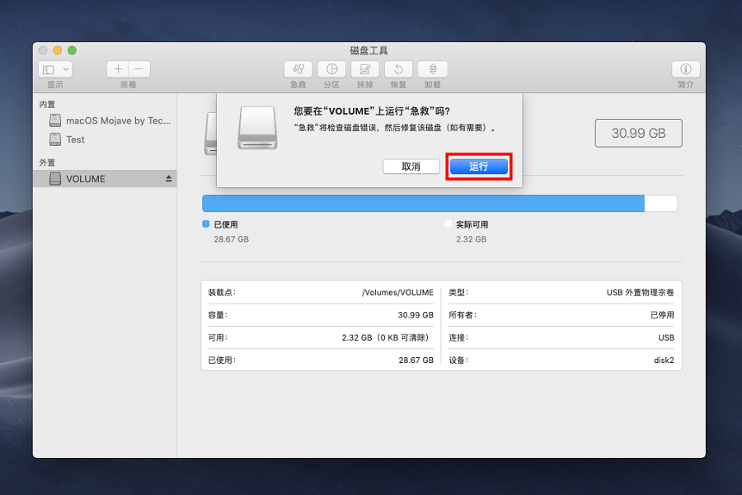Eject the VOLUME external disk
Viewport: 742px width, 495px height.
point(169,179)
